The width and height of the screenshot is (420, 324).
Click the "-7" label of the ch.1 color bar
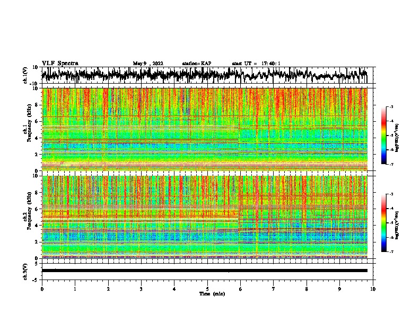[391, 164]
